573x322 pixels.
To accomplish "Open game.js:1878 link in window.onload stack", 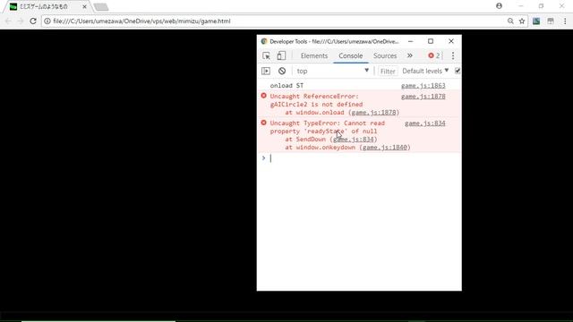I will (x=373, y=113).
